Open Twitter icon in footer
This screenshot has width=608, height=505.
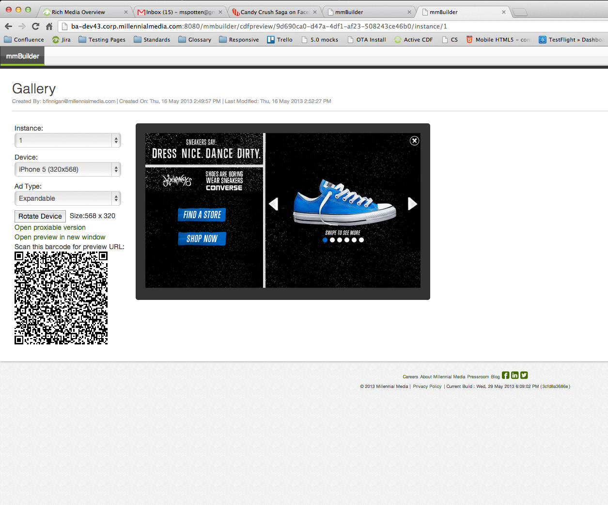524,375
